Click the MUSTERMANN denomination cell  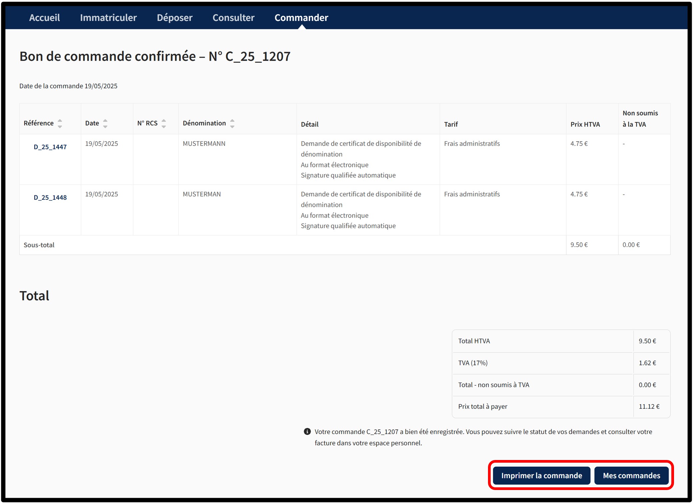pyautogui.click(x=204, y=144)
